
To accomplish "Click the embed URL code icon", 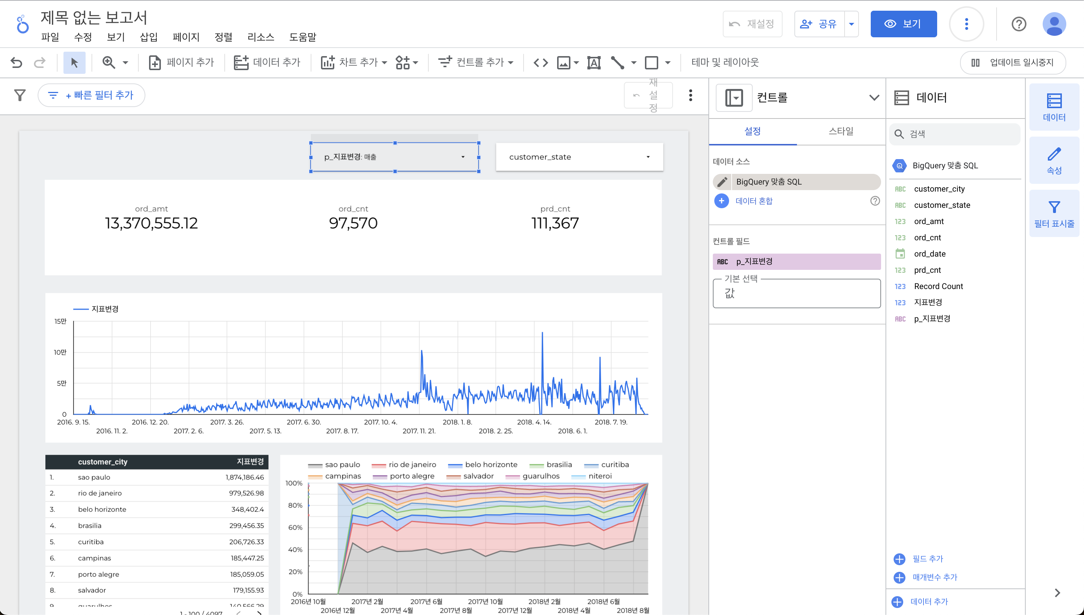I will tap(541, 62).
